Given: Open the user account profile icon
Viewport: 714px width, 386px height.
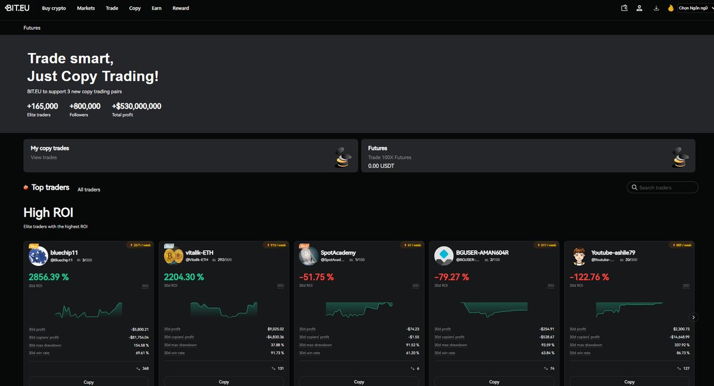Looking at the screenshot, I should [x=639, y=8].
